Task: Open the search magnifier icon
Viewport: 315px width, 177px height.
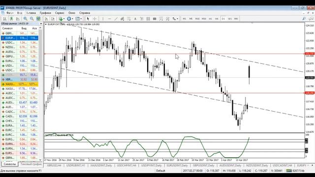Action: [304, 19]
